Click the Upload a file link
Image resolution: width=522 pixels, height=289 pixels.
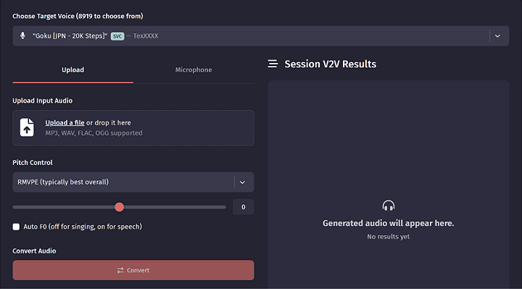pos(65,122)
